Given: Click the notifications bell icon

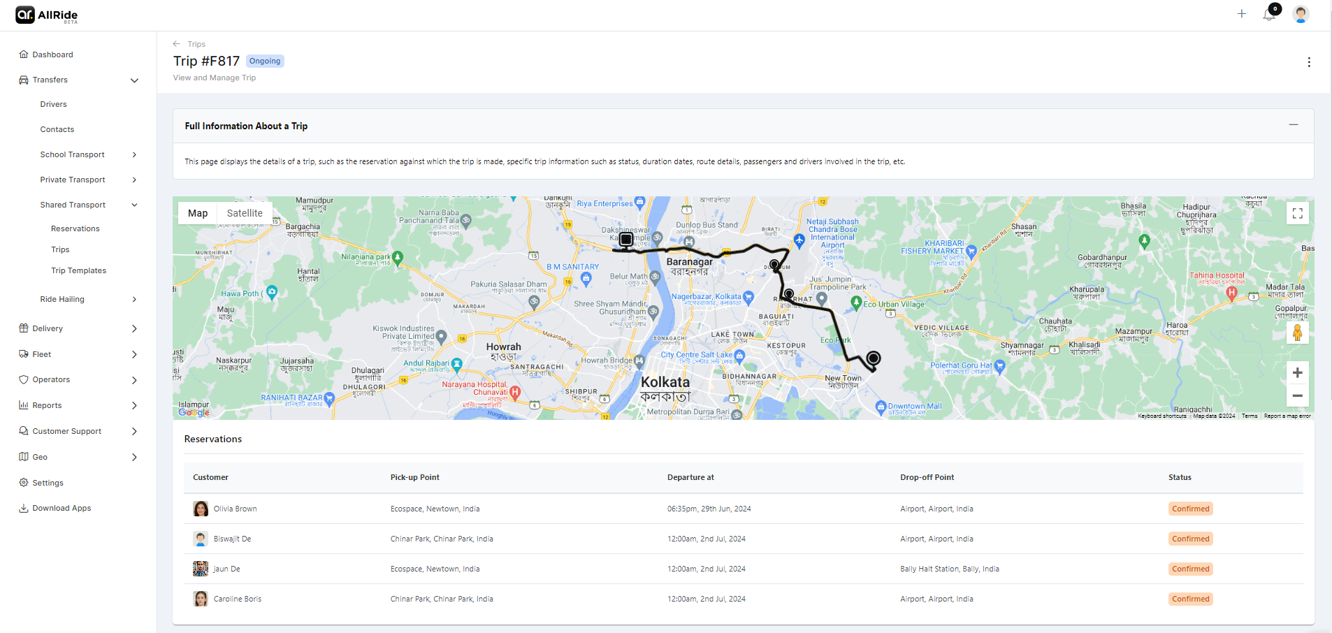Looking at the screenshot, I should pos(1269,15).
